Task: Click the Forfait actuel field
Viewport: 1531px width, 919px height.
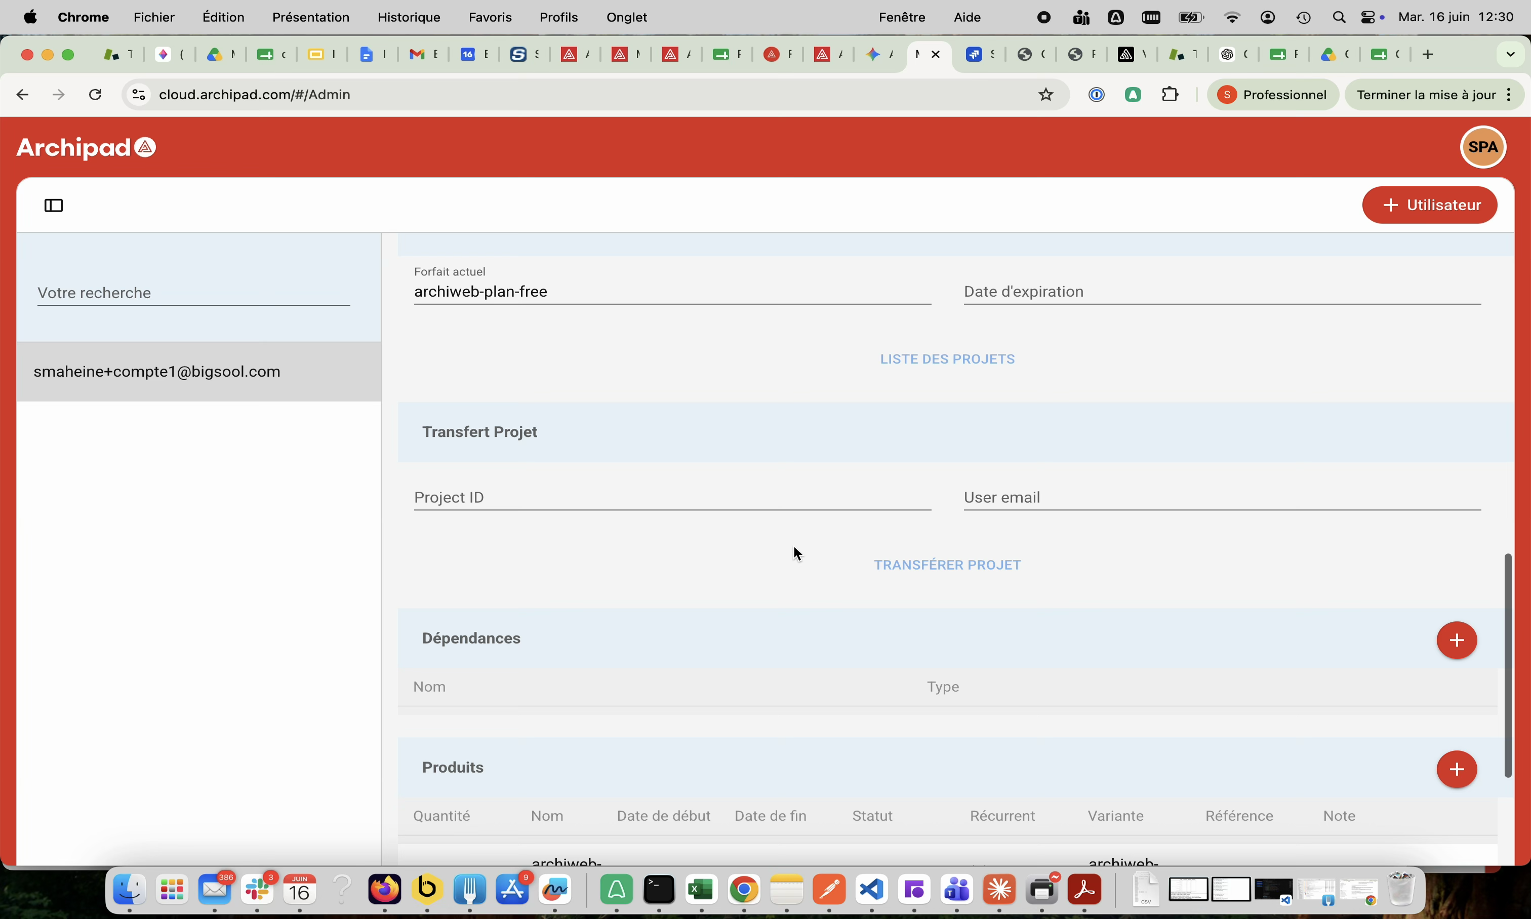Action: pyautogui.click(x=672, y=292)
